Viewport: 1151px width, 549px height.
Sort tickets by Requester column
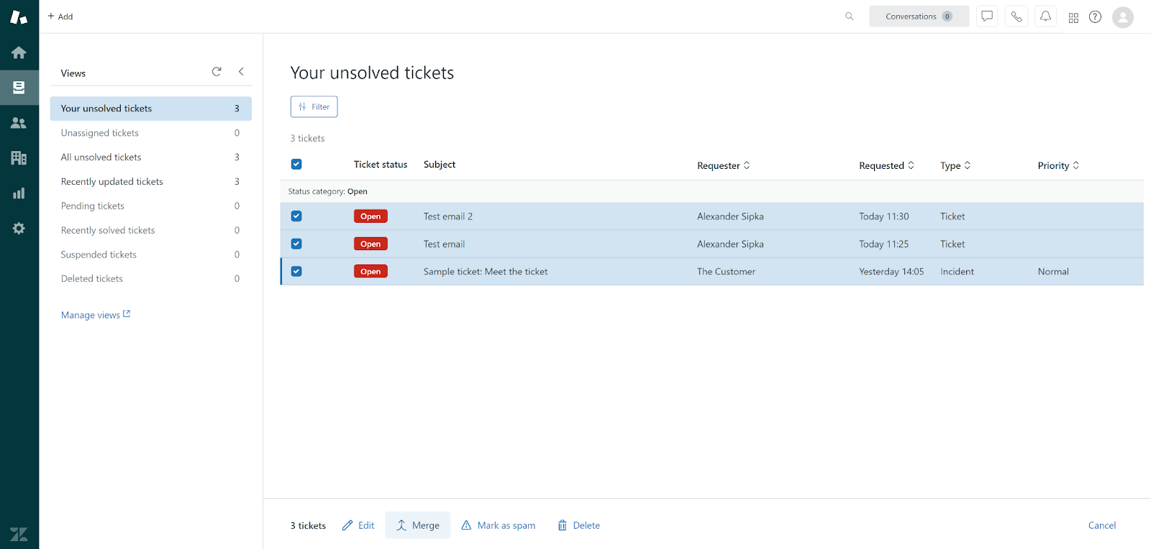click(x=723, y=165)
